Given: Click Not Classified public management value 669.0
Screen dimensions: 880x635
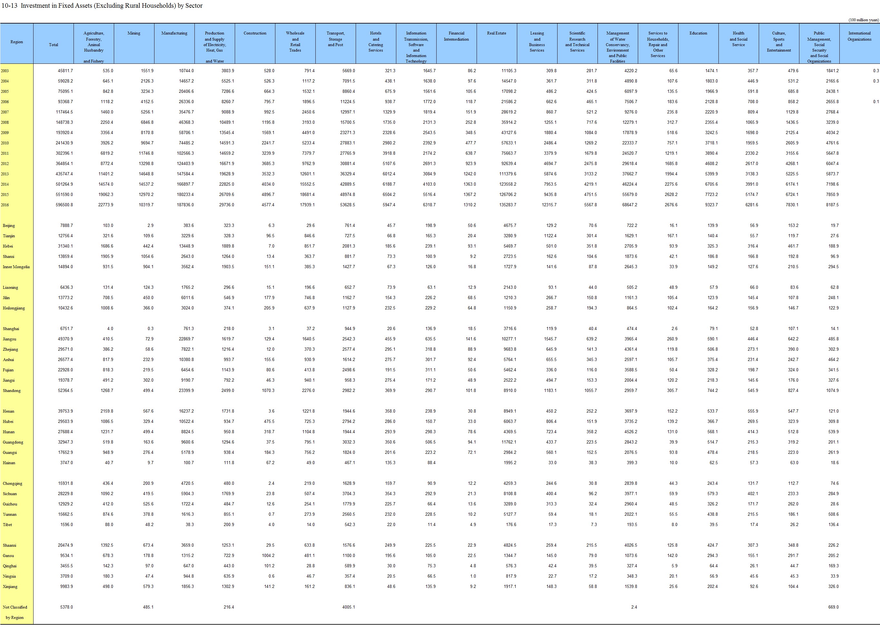Looking at the screenshot, I should click(x=833, y=607).
